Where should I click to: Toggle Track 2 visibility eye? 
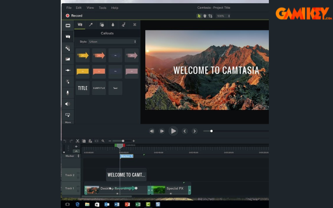pos(78,173)
